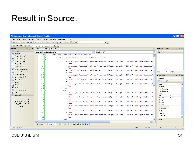
Task: Switch to Design view at editor bottom
Action: 40,124
